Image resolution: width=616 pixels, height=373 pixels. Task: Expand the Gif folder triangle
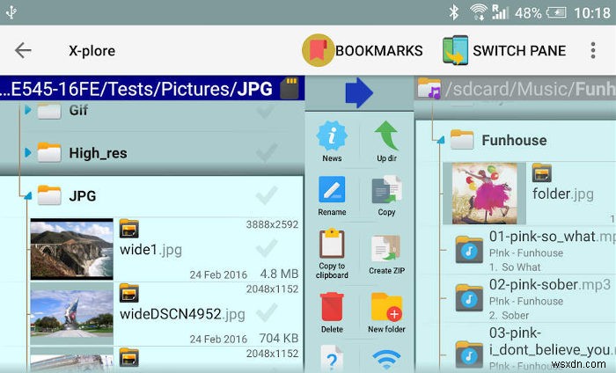(27, 110)
